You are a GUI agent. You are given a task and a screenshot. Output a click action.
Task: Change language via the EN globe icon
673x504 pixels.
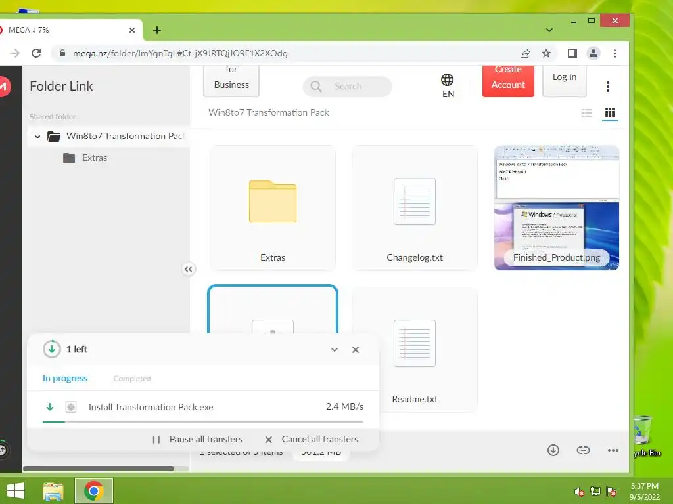[447, 86]
